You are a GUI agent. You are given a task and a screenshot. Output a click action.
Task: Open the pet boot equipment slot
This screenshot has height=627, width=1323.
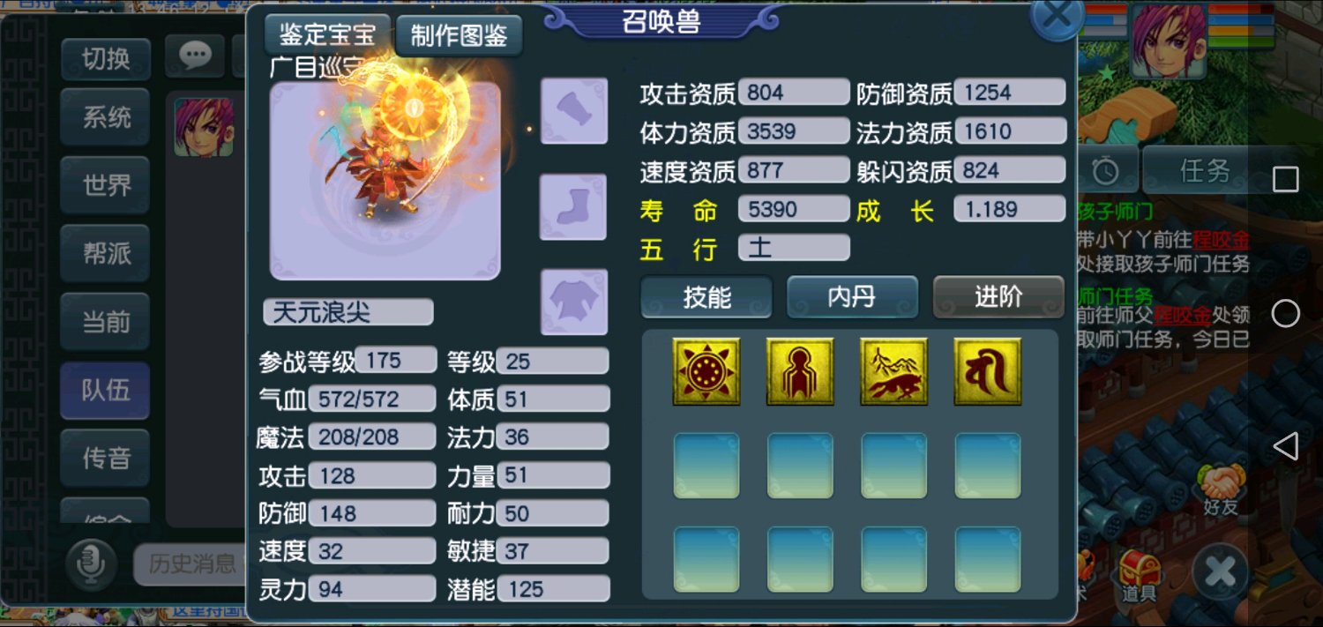574,206
